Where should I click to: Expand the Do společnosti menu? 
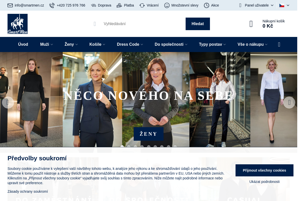click(171, 44)
